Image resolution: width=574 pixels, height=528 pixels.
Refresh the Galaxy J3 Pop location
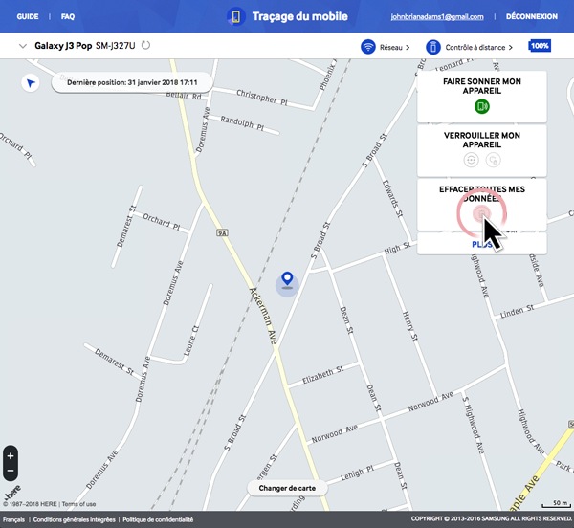[145, 45]
